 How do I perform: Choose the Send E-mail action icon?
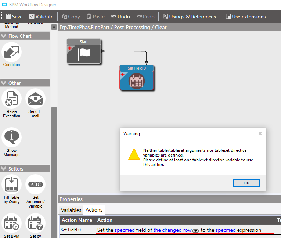pyautogui.click(x=36, y=99)
